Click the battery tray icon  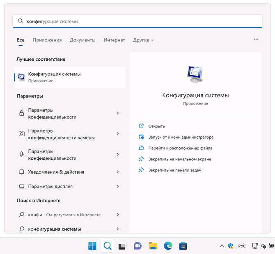[x=271, y=245]
